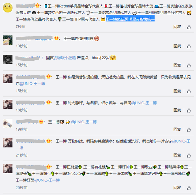
Task: Like the 黄昏弥漫的橘 comment
Action: point(189,91)
